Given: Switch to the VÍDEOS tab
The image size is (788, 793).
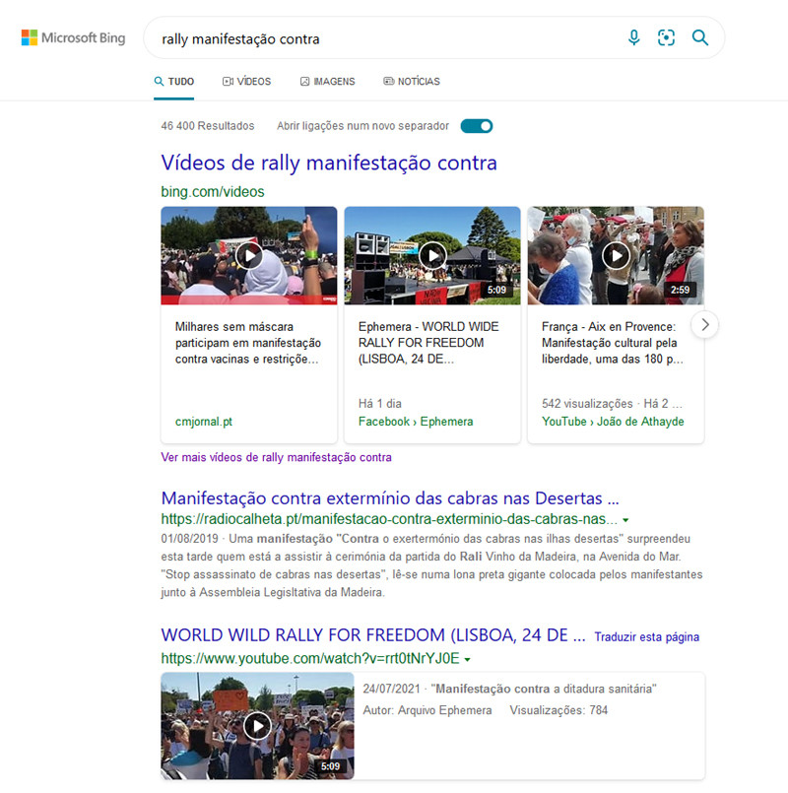Looking at the screenshot, I should coord(246,81).
